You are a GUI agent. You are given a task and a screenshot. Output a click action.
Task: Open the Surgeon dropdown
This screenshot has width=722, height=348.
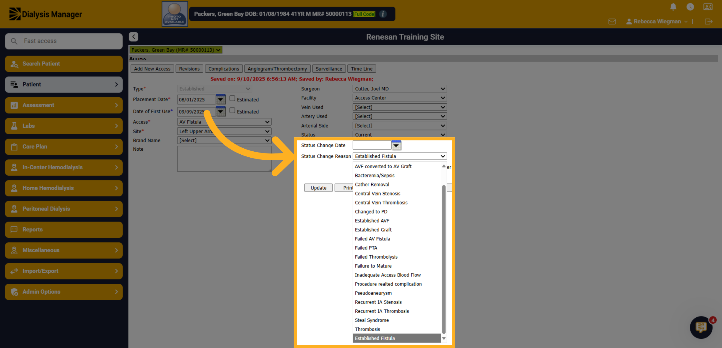point(400,89)
